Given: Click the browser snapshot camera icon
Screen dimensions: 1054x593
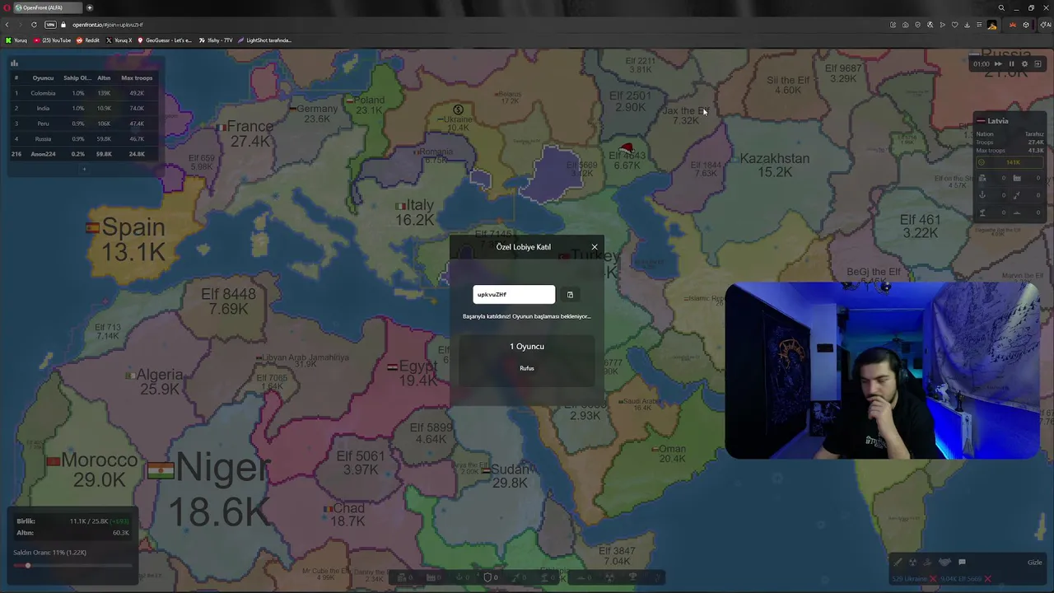Looking at the screenshot, I should 905,25.
